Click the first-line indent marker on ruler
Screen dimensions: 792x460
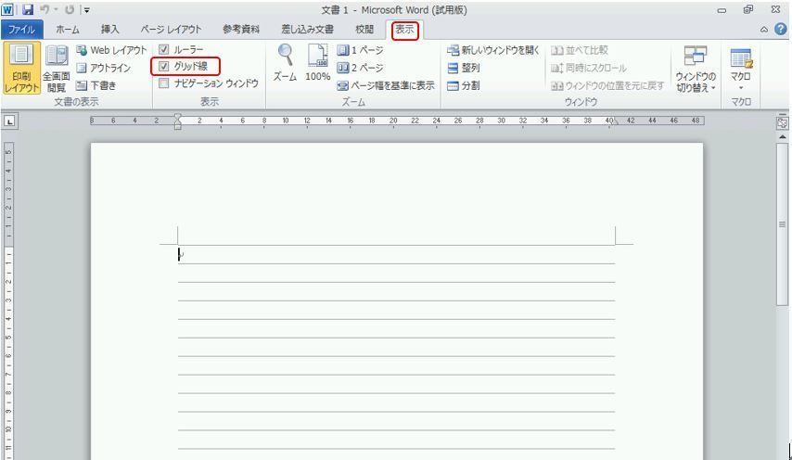(x=177, y=117)
